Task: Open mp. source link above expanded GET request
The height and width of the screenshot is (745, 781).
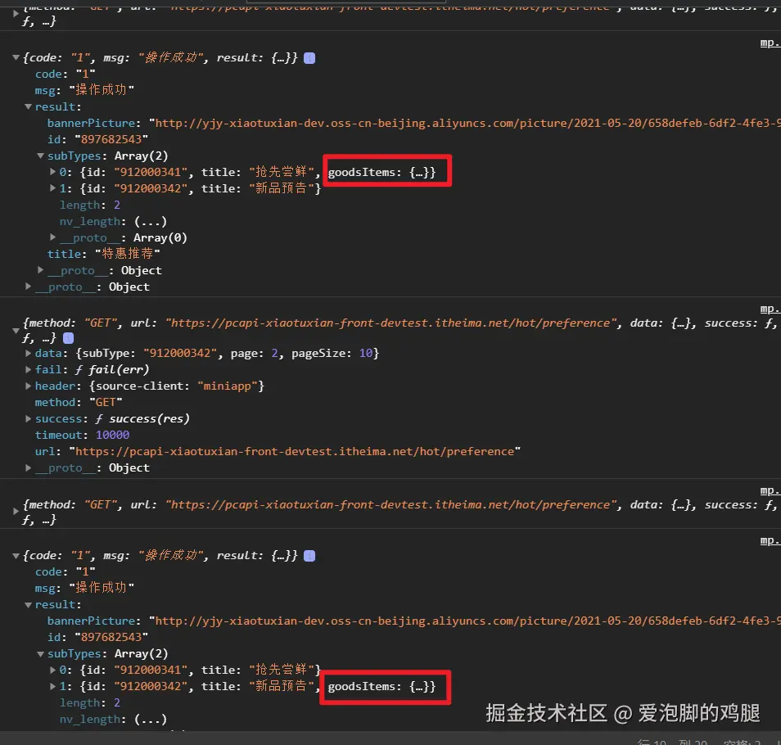Action: pos(770,309)
